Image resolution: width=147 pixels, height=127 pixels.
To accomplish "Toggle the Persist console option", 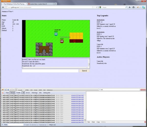I will (x=12, y=93).
